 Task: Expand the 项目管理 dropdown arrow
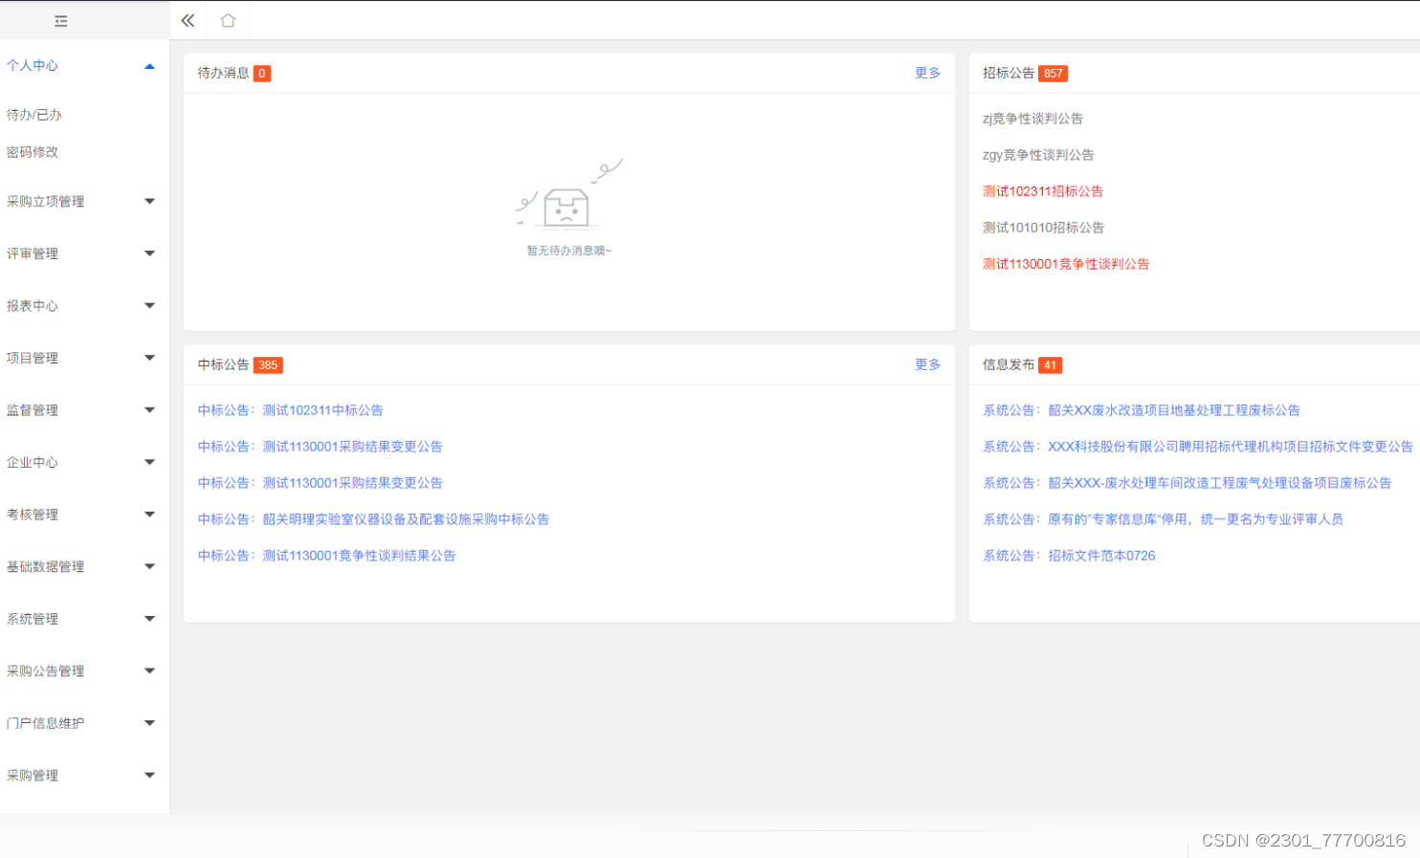click(x=149, y=358)
